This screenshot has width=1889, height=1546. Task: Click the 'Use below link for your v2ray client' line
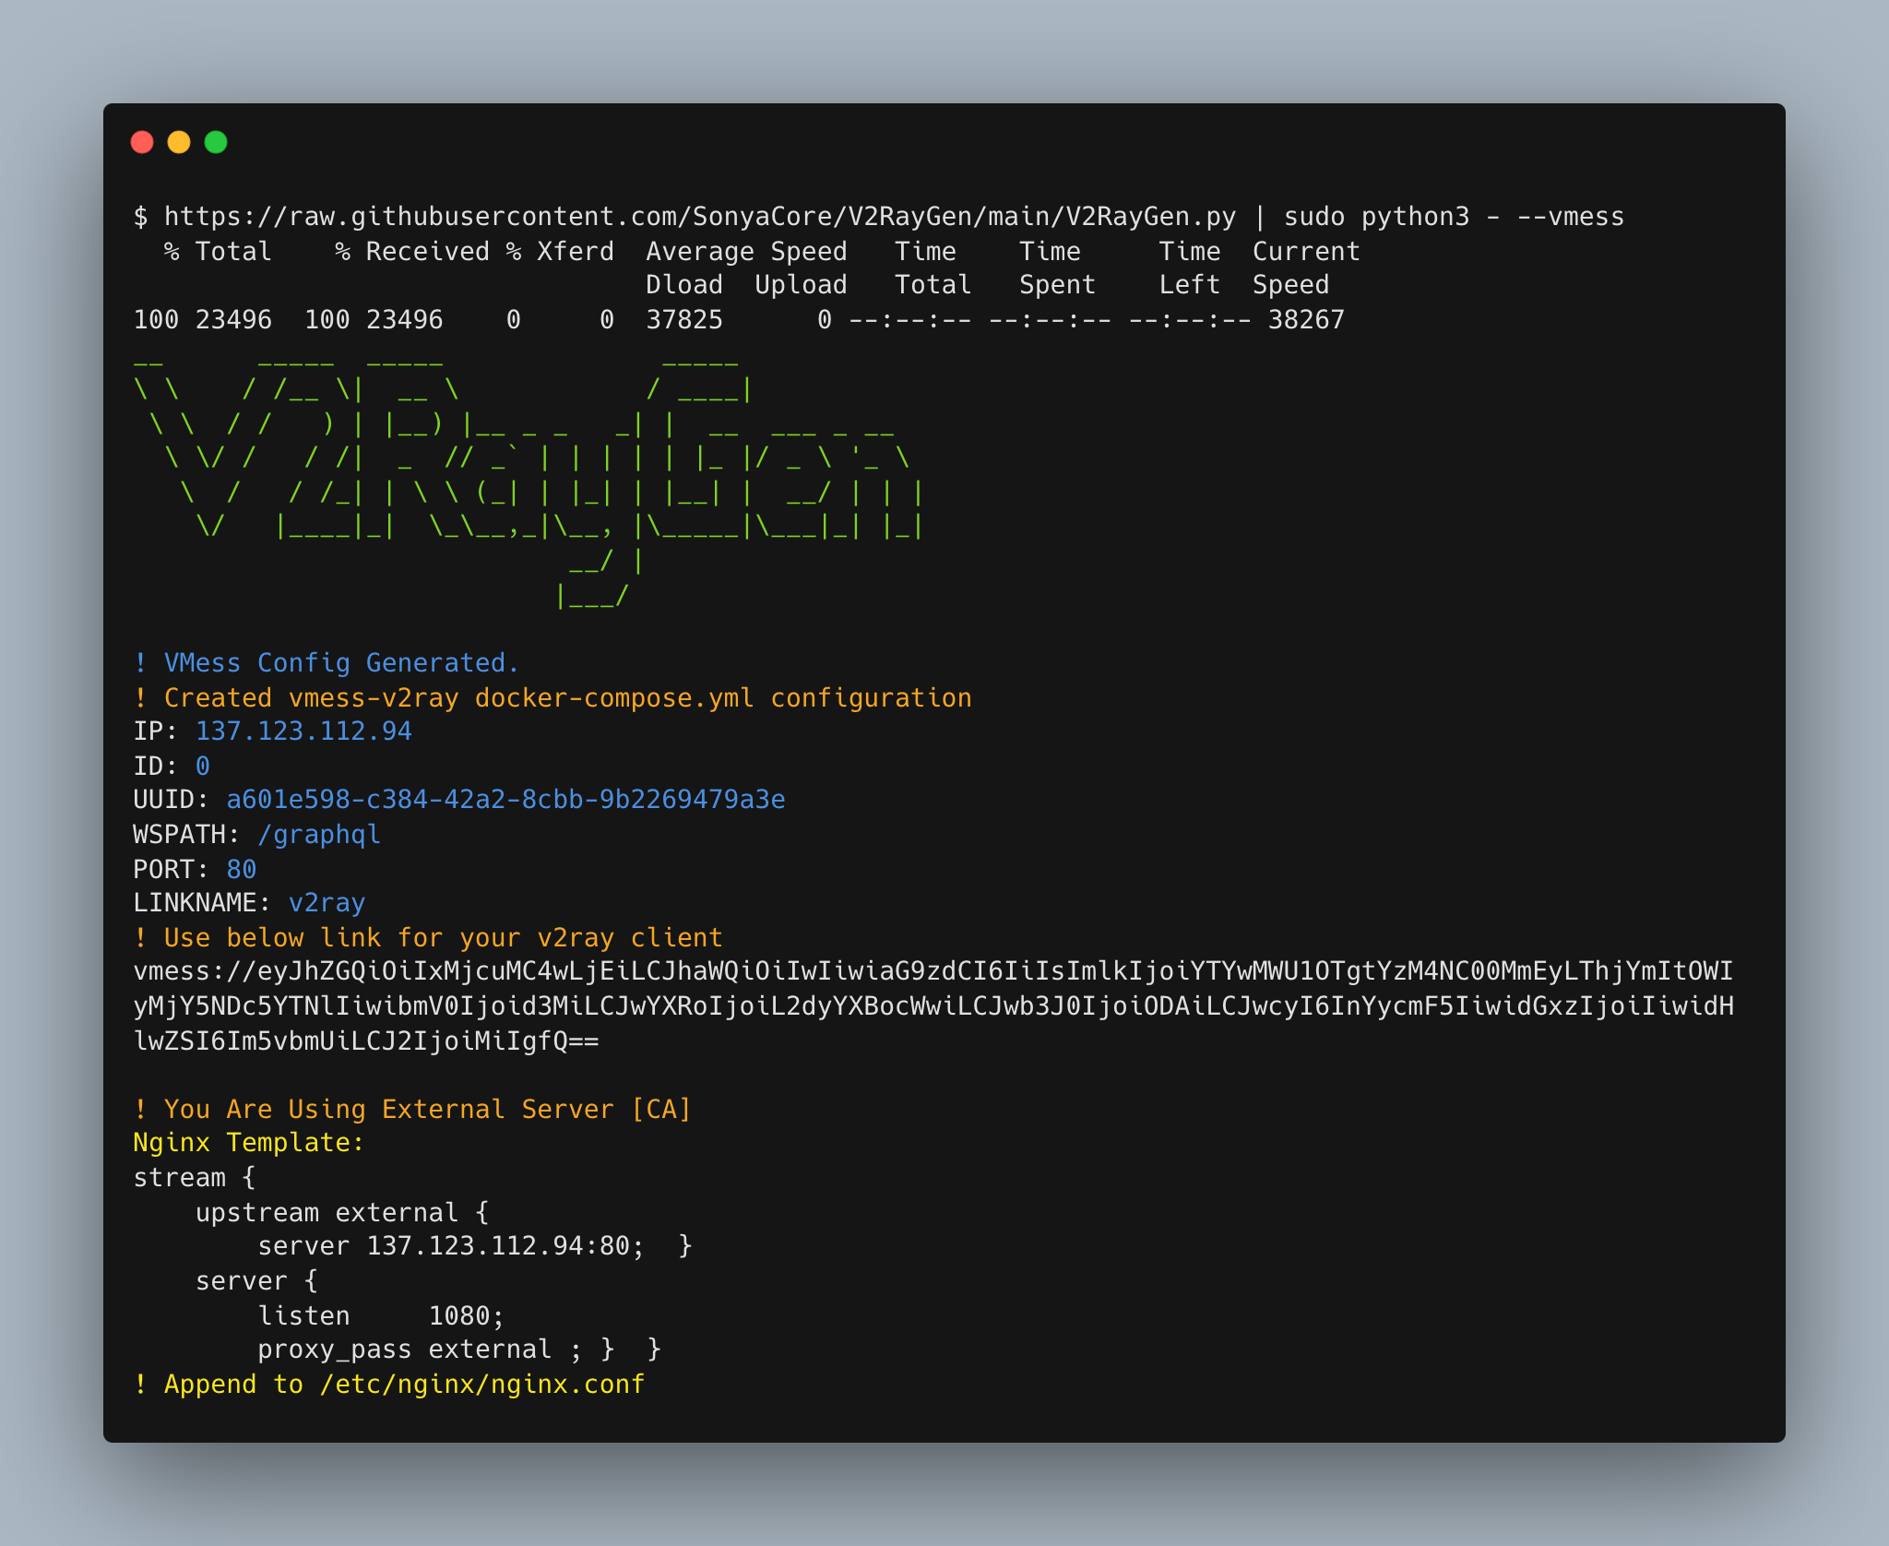click(443, 938)
